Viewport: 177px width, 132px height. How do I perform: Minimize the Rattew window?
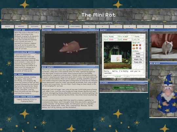coord(94,30)
